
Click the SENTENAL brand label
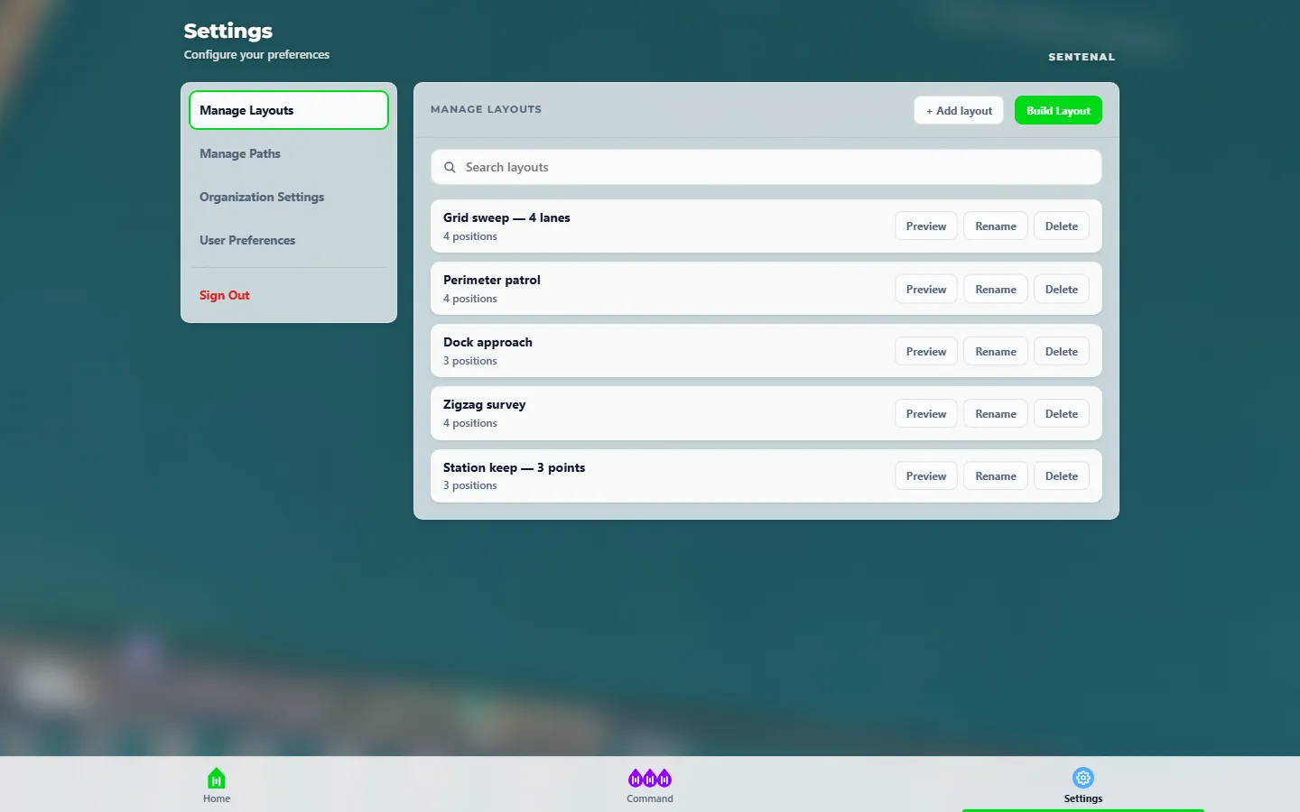coord(1082,57)
